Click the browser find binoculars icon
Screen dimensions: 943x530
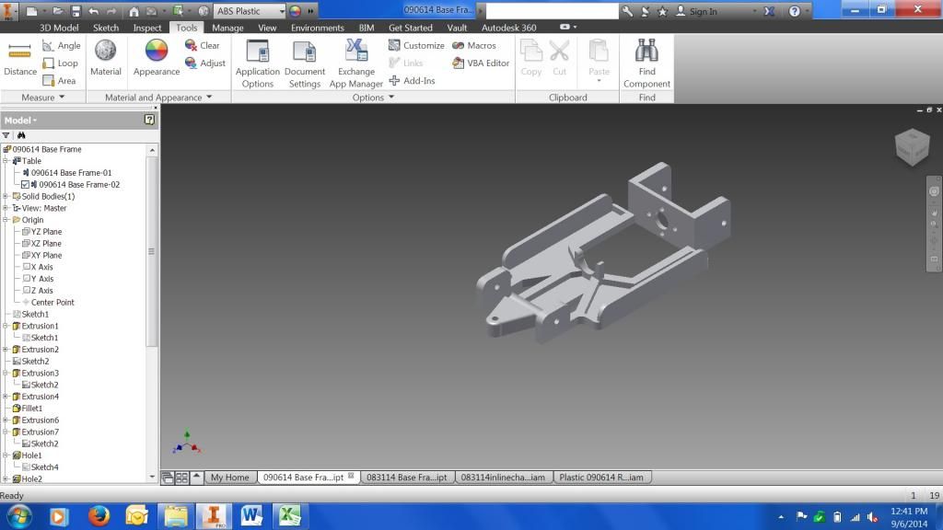pos(21,135)
